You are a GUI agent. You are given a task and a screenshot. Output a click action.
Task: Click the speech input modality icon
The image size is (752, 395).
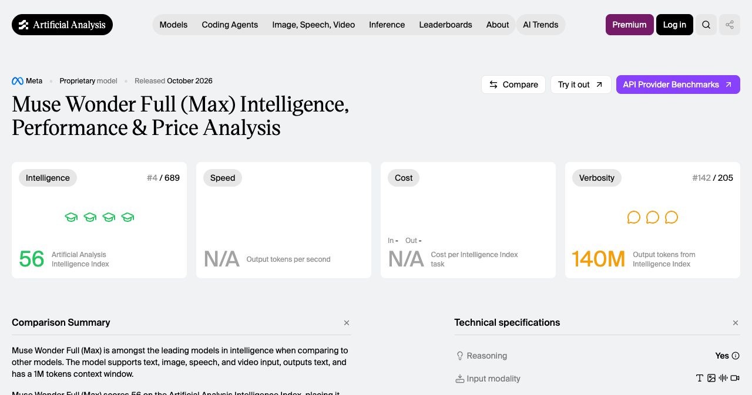[723, 379]
